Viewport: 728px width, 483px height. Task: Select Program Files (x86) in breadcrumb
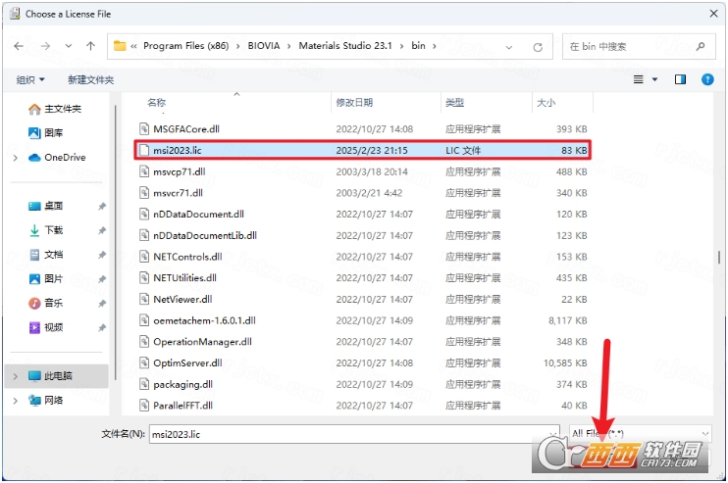tap(185, 46)
